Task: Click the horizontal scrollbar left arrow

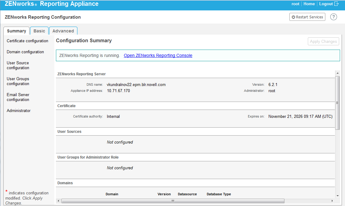Action: (58, 201)
